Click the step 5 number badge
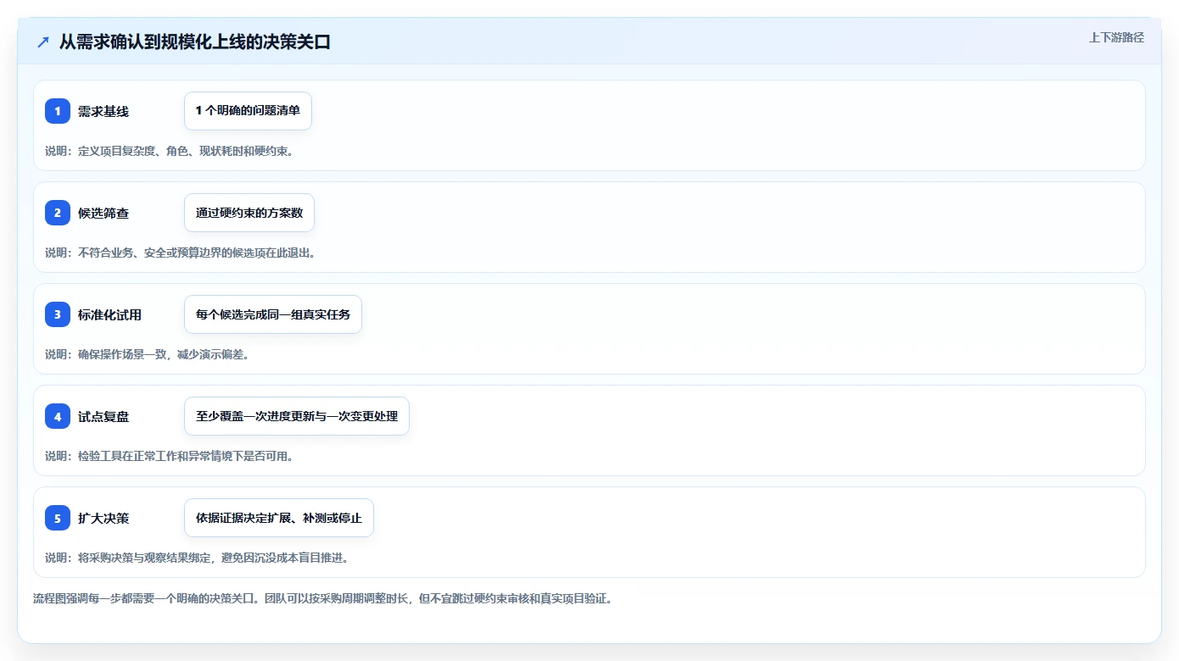Viewport: 1179px width, 661px height. point(58,518)
